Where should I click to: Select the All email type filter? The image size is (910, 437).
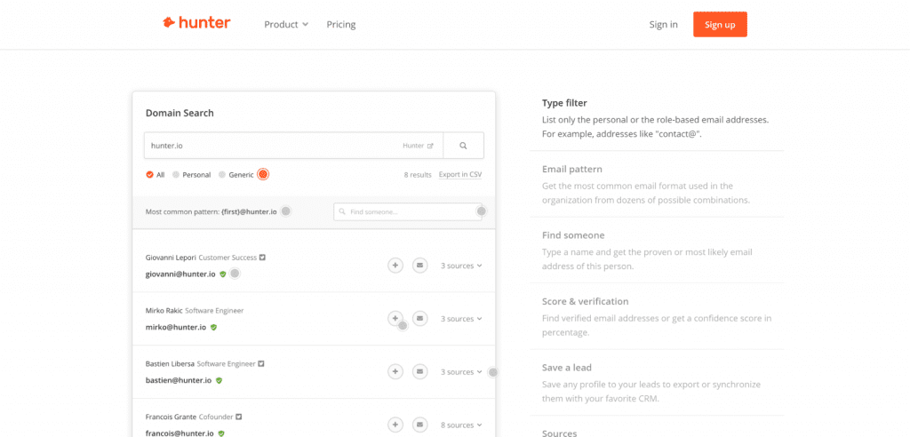(155, 175)
